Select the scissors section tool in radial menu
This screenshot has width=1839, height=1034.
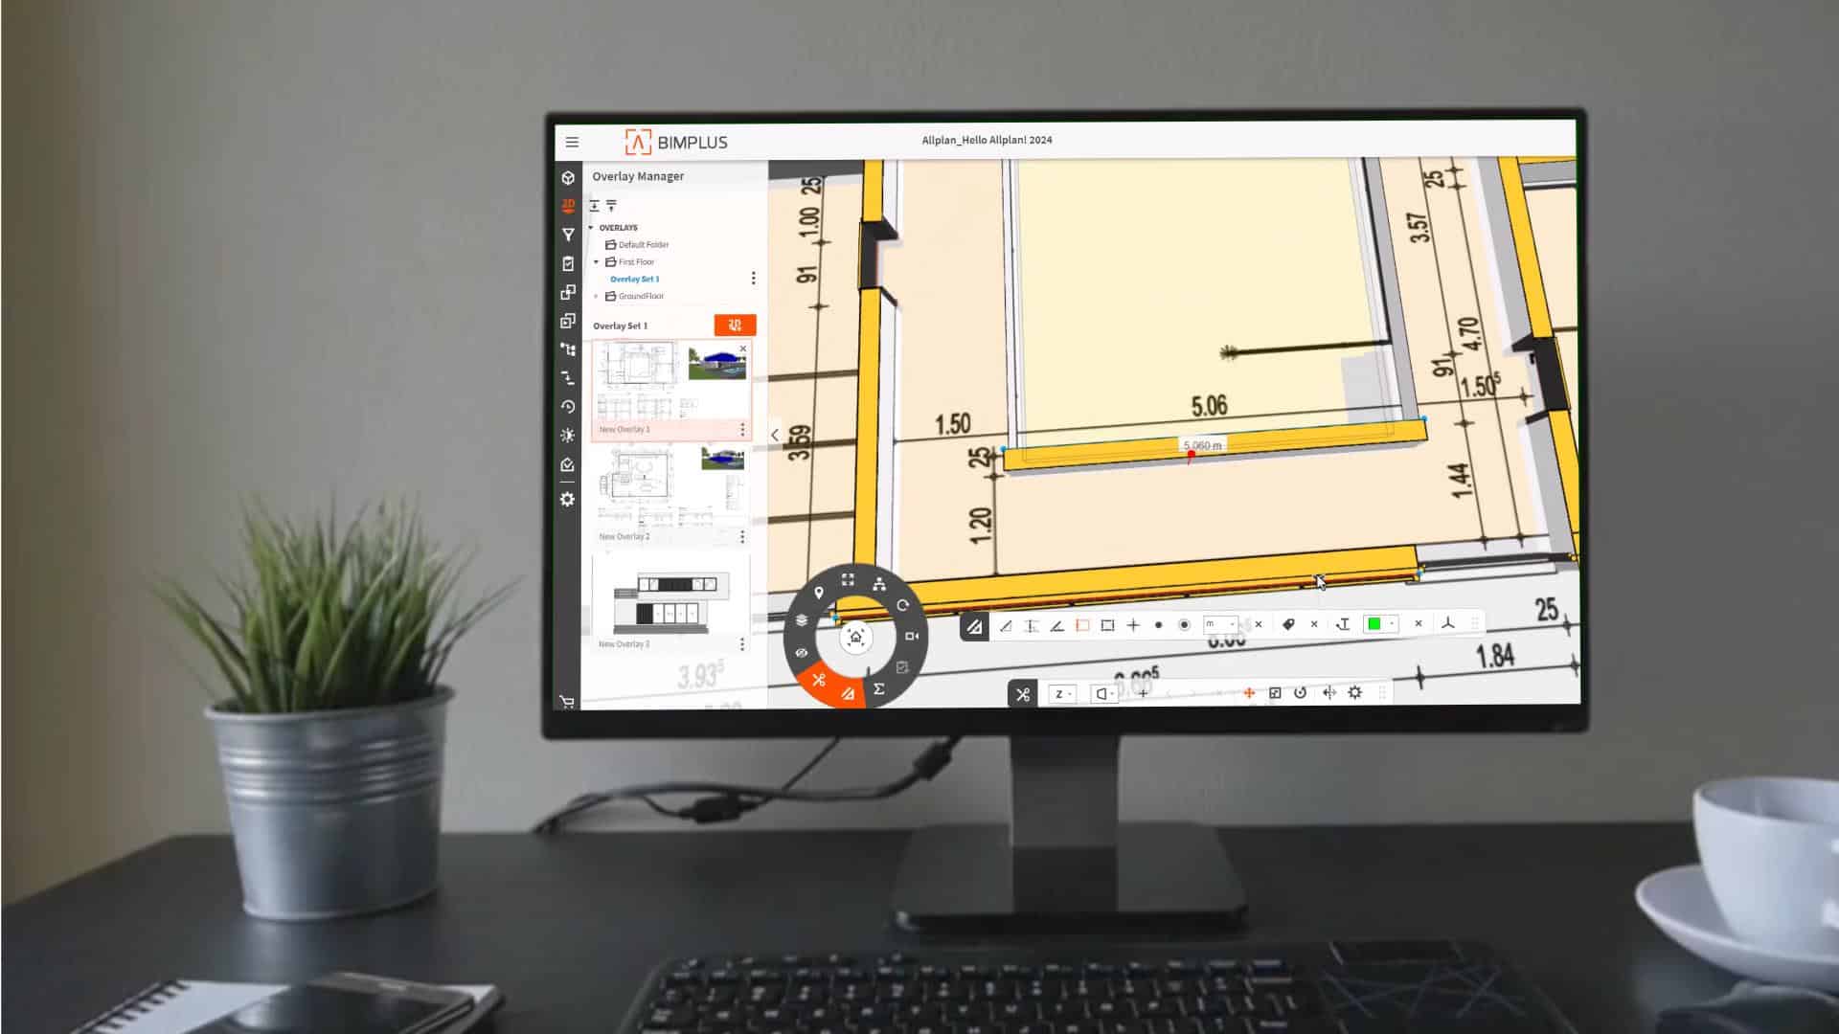819,680
